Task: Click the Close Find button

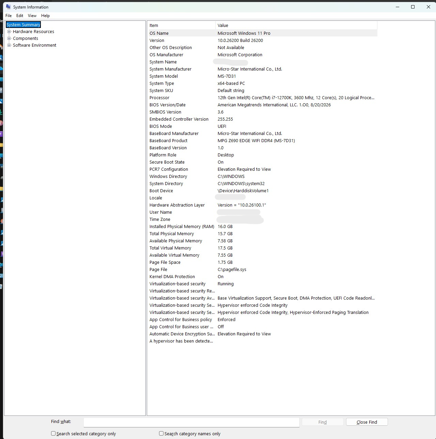Action: tap(367, 422)
